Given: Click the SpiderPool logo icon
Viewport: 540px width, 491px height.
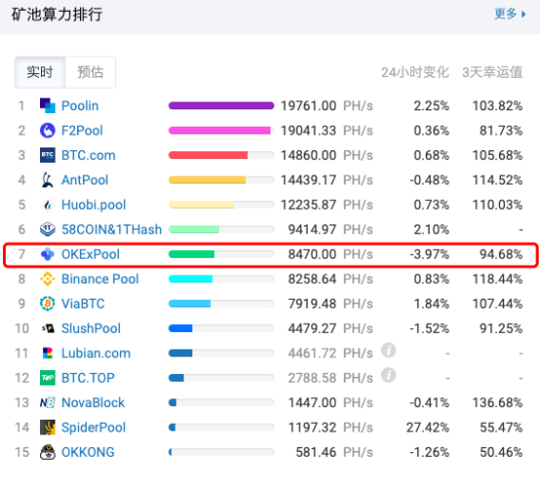Looking at the screenshot, I should pyautogui.click(x=48, y=428).
